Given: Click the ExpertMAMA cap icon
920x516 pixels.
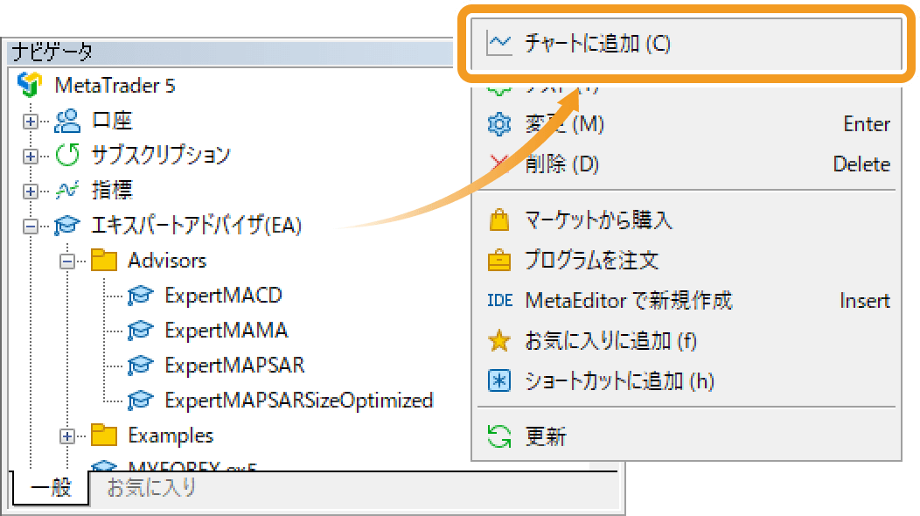Looking at the screenshot, I should (140, 330).
